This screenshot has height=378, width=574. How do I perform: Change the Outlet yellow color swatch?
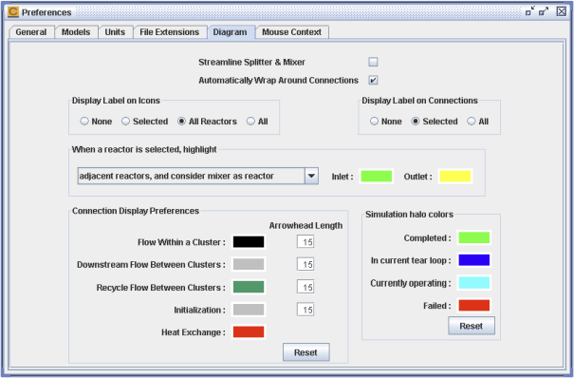(455, 177)
